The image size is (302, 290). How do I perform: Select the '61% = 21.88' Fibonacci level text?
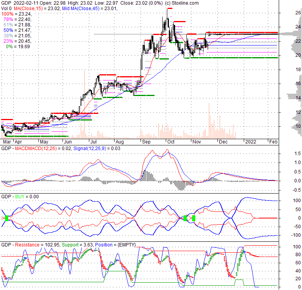[x=17, y=24]
